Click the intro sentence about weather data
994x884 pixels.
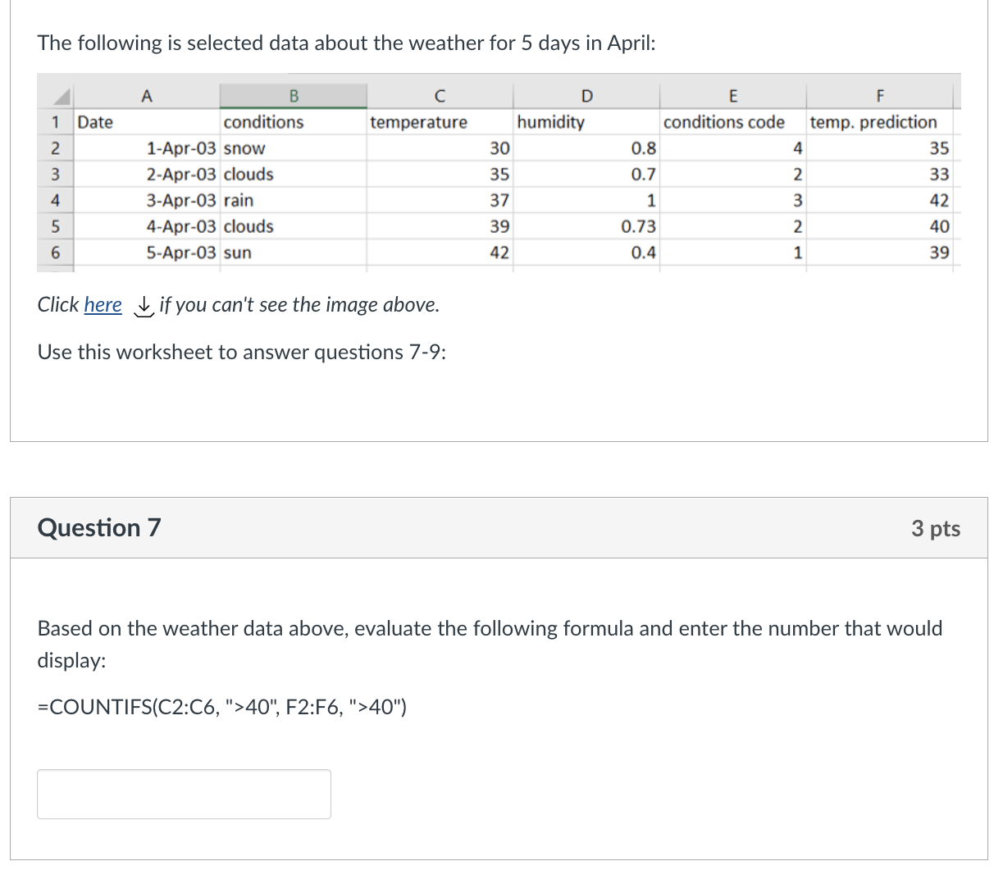tap(346, 43)
